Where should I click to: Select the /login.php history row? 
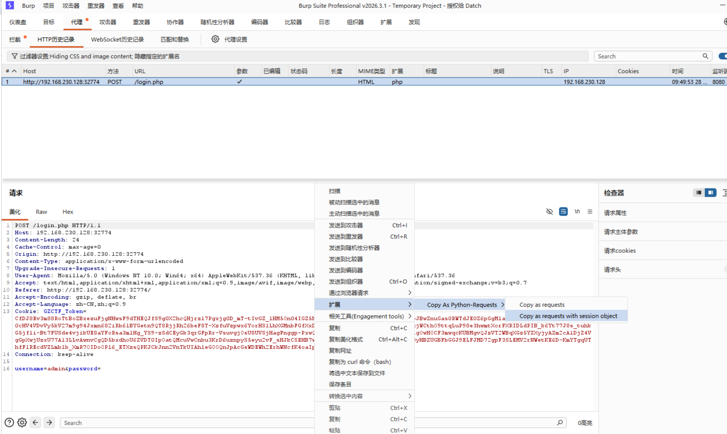pyautogui.click(x=364, y=82)
